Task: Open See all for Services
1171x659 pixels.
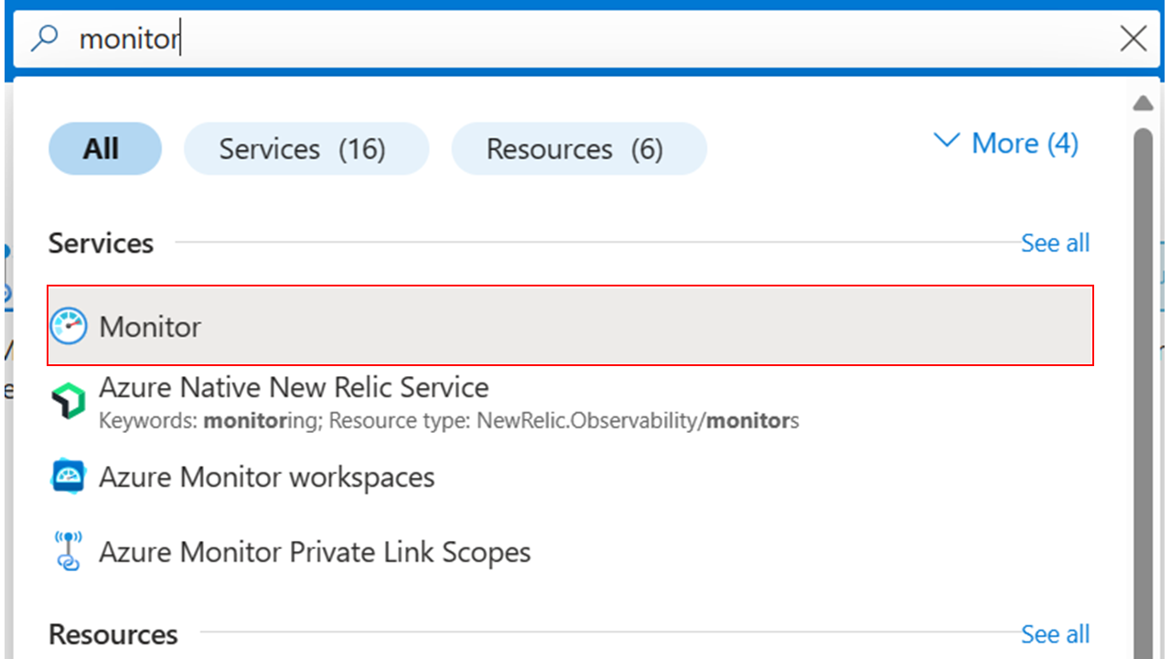Action: [x=1055, y=243]
